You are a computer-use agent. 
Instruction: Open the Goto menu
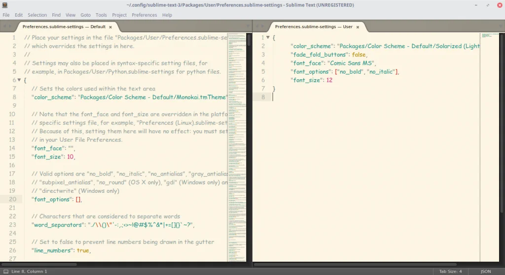coord(85,15)
